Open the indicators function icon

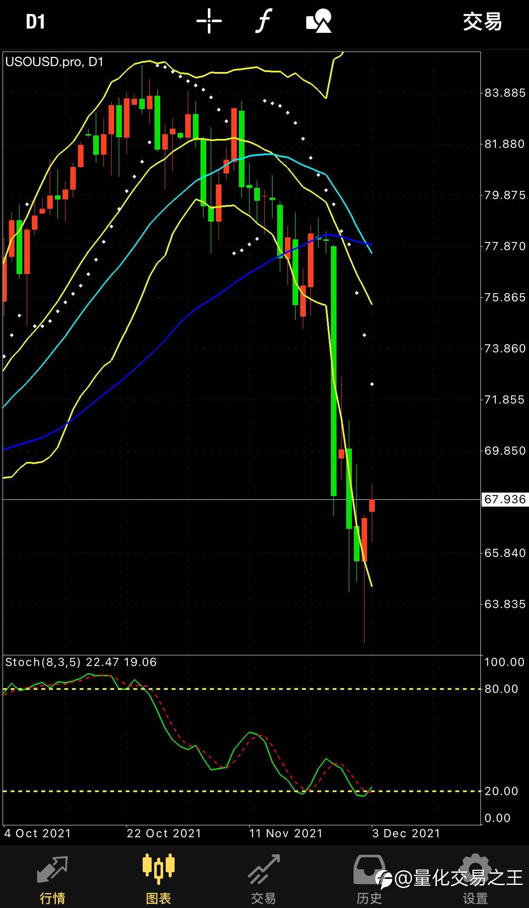pos(264,21)
